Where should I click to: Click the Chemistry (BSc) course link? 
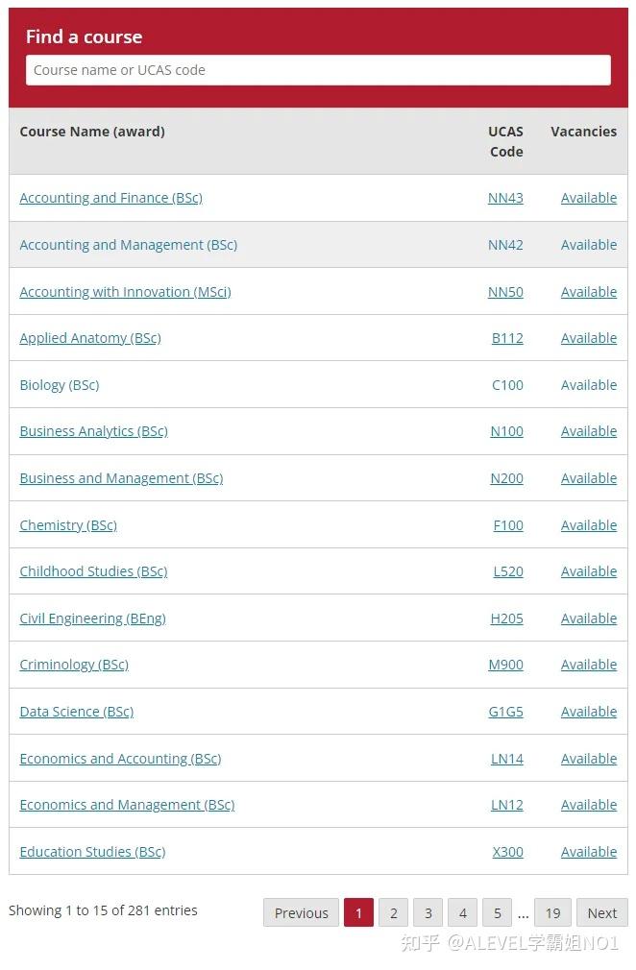(x=68, y=525)
